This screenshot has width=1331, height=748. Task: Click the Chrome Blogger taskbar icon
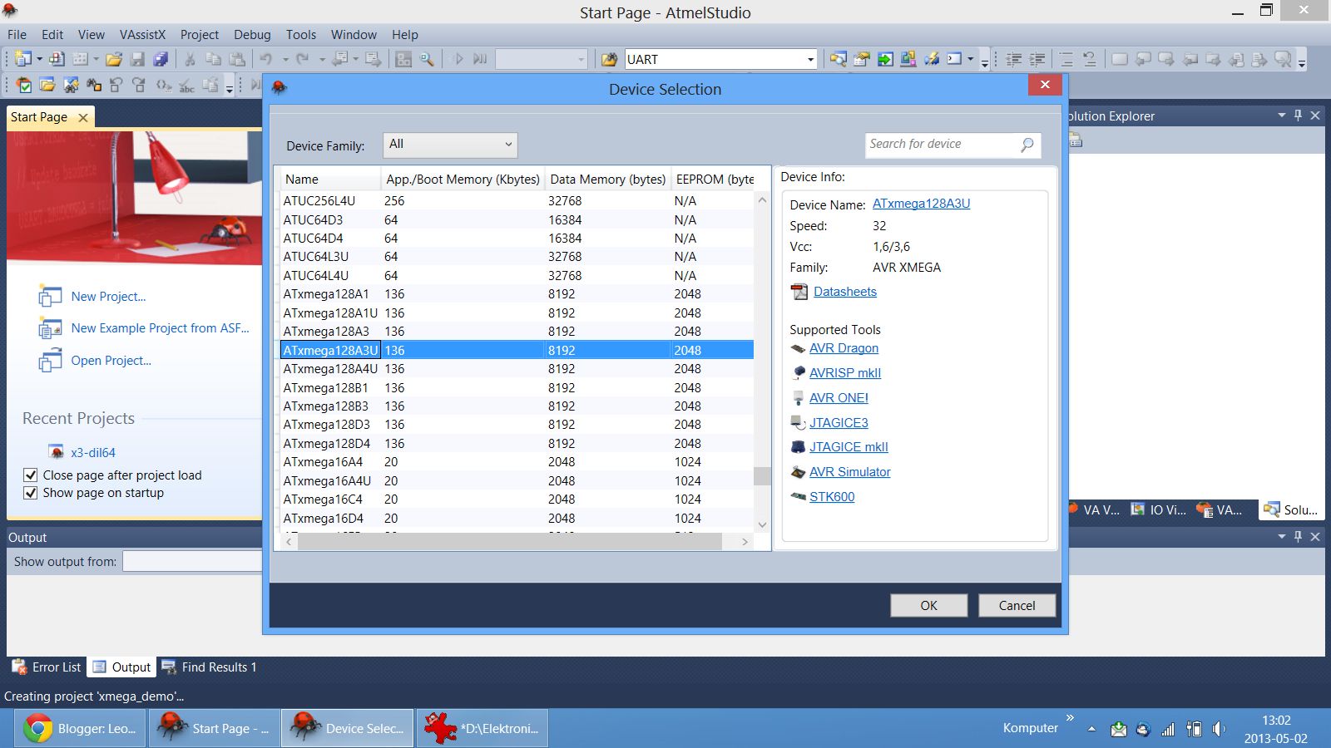(x=81, y=729)
